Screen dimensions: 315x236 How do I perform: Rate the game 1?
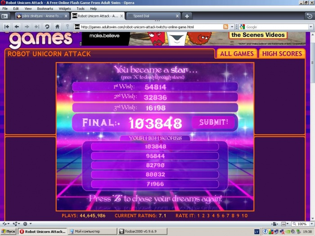[x=198, y=216]
